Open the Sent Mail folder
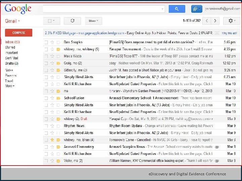 coord(11,58)
